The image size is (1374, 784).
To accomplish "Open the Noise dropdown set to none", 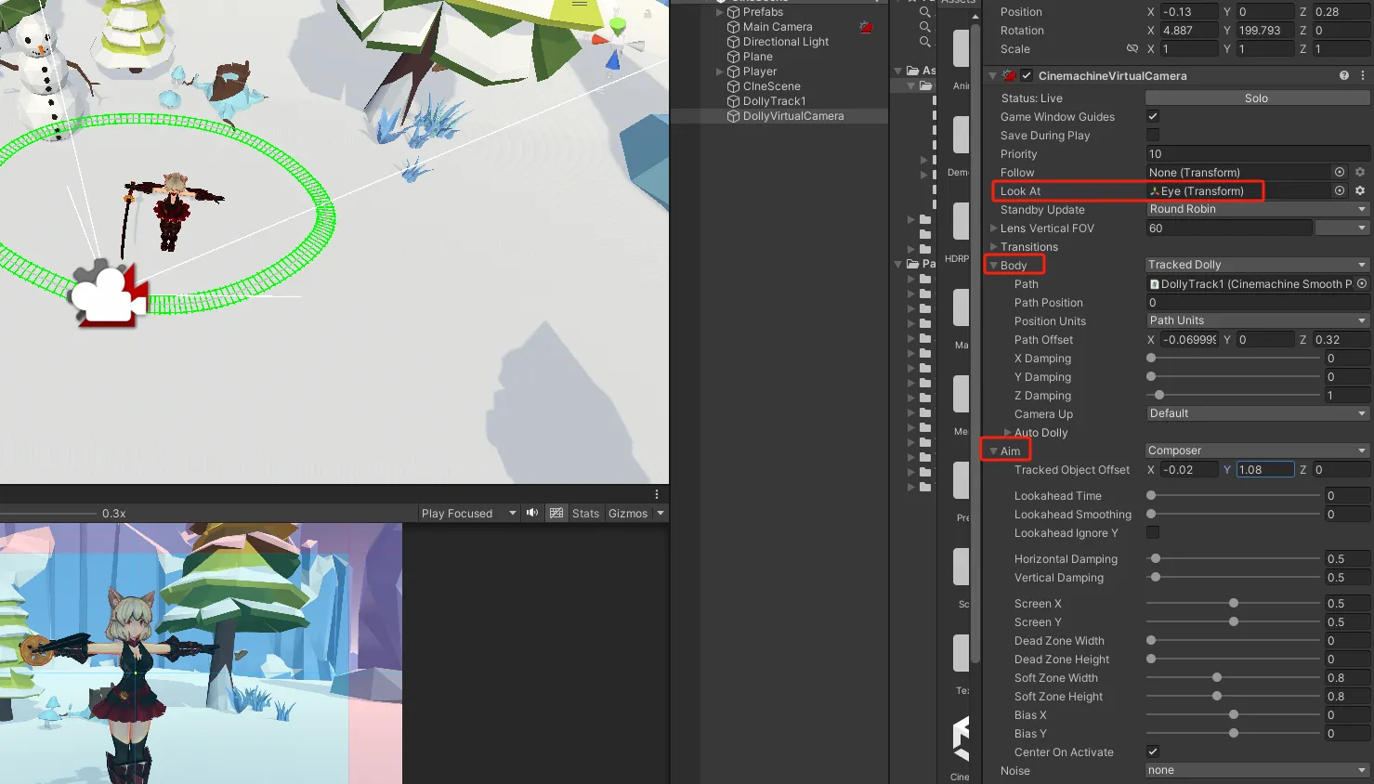I will pyautogui.click(x=1258, y=770).
